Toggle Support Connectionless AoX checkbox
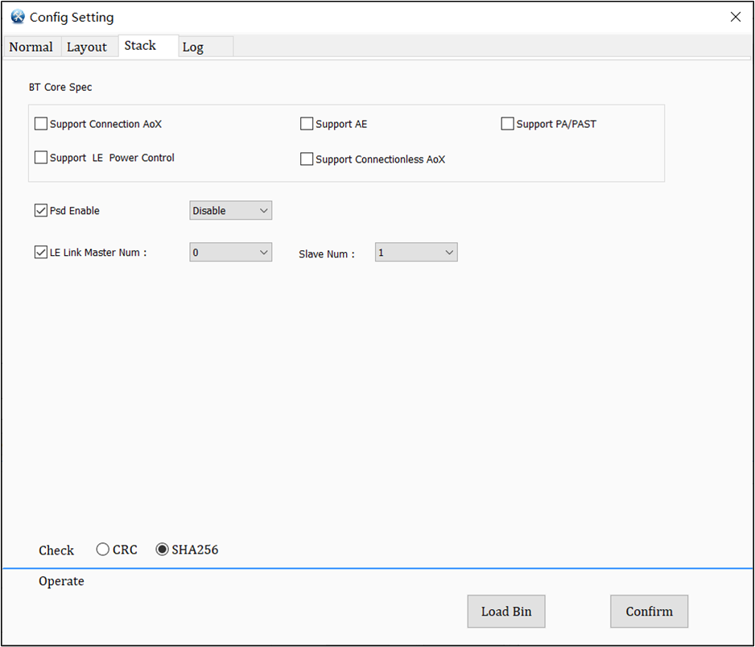The width and height of the screenshot is (755, 647). pyautogui.click(x=307, y=159)
